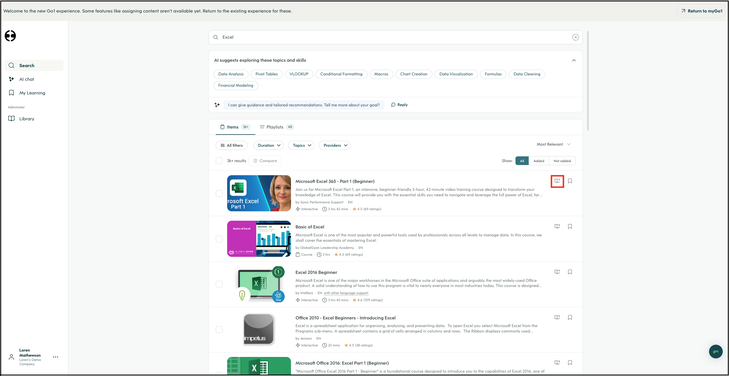
Task: Switch to the Items tab
Action: pyautogui.click(x=235, y=127)
